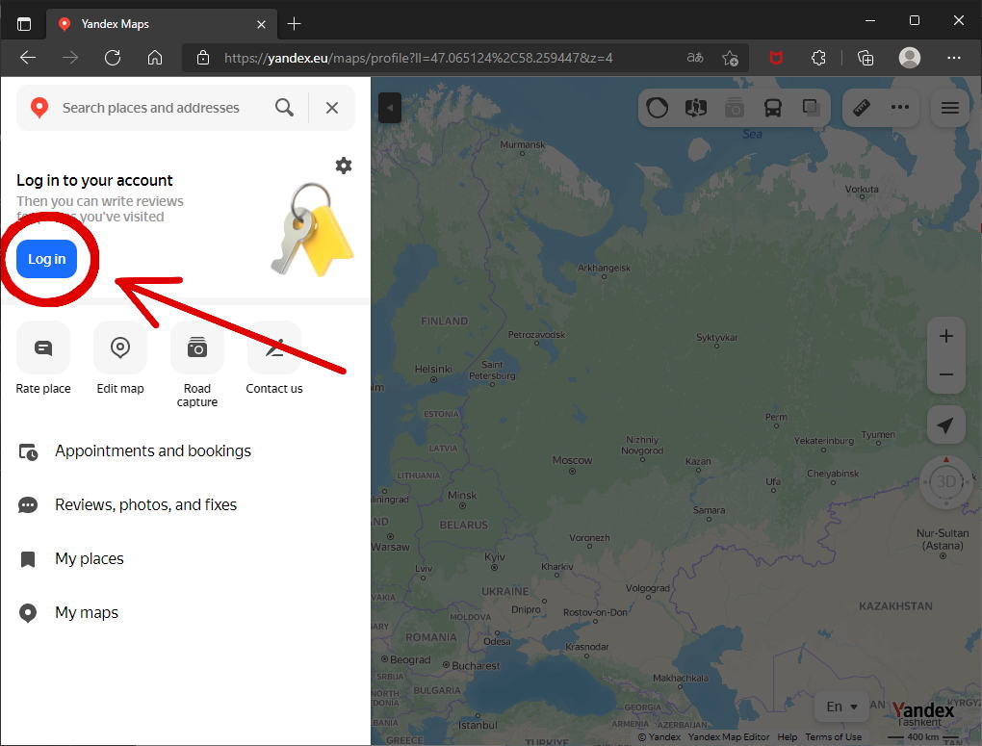The height and width of the screenshot is (746, 982).
Task: Open Terms of Use link
Action: point(834,736)
